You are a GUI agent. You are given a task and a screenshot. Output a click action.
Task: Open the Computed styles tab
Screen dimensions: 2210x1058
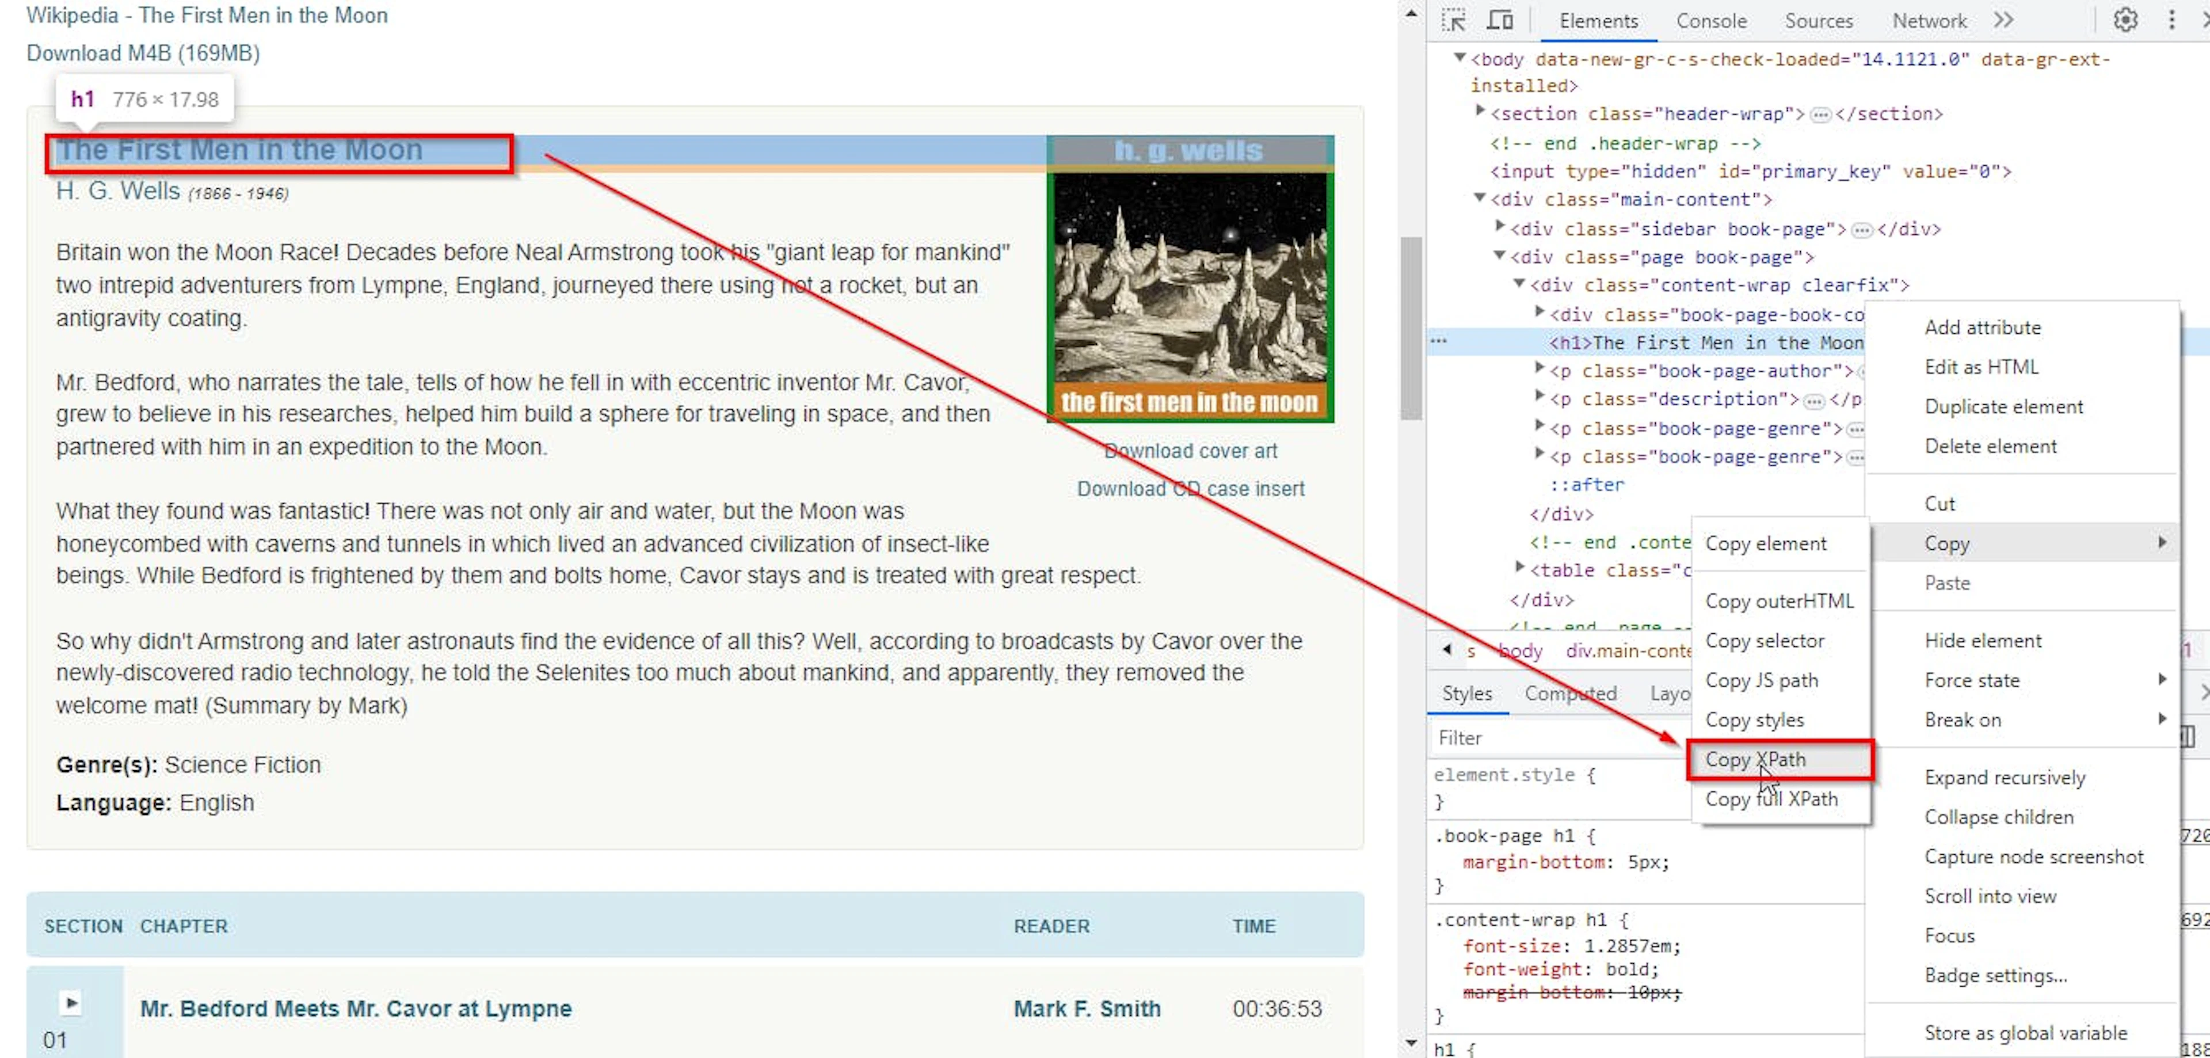1571,693
